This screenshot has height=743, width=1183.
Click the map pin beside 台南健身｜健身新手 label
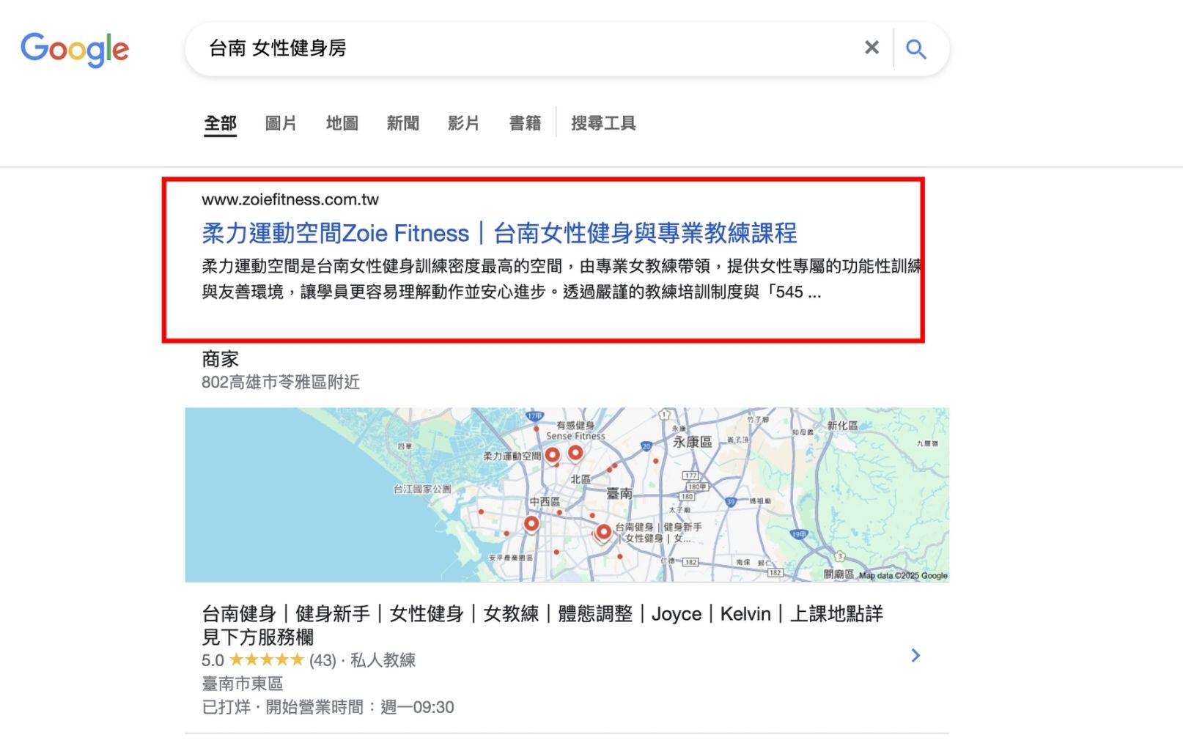[603, 532]
